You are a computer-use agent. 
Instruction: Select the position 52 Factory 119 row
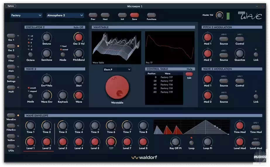(x=164, y=88)
